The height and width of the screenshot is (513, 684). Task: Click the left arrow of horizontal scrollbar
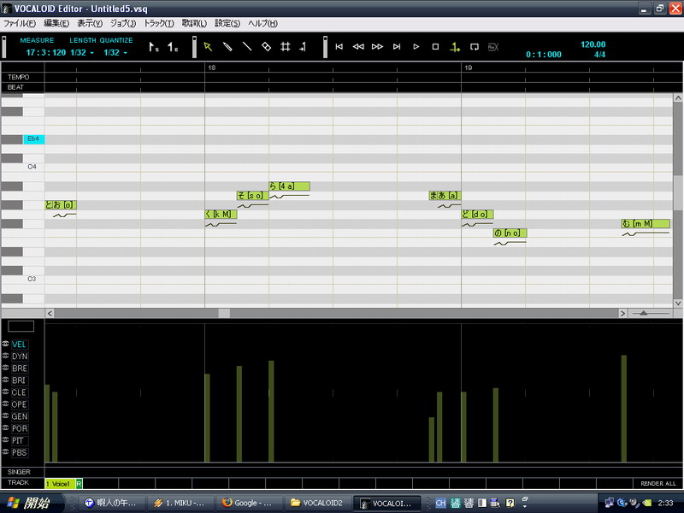tap(50, 313)
